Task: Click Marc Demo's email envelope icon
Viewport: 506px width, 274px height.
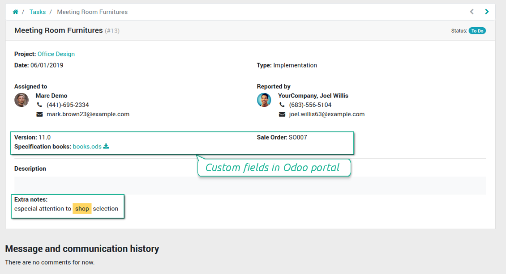Action: [39, 114]
